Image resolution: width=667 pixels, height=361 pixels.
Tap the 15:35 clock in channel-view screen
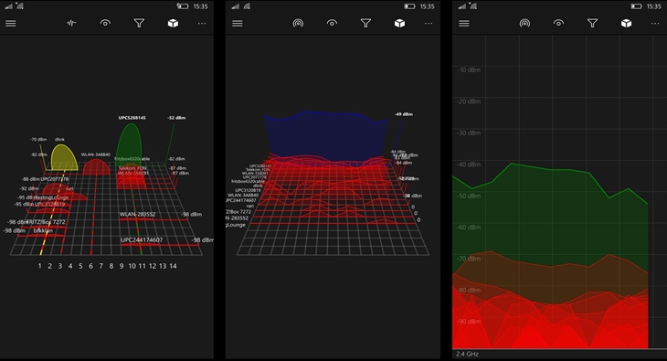click(x=200, y=6)
